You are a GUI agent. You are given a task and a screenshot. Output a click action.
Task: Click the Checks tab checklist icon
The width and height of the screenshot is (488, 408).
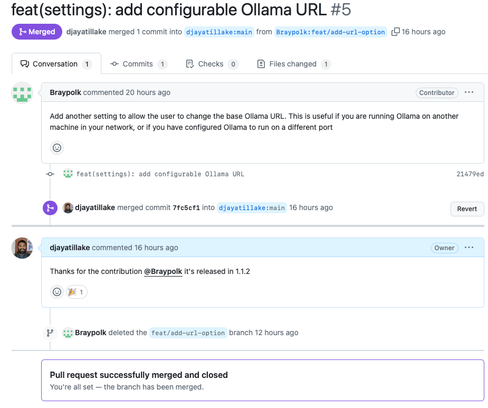[x=189, y=64]
